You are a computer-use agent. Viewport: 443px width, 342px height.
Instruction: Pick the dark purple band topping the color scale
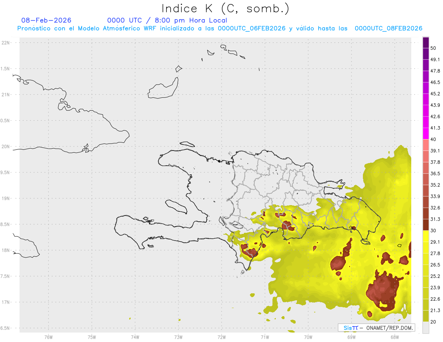coord(426,42)
